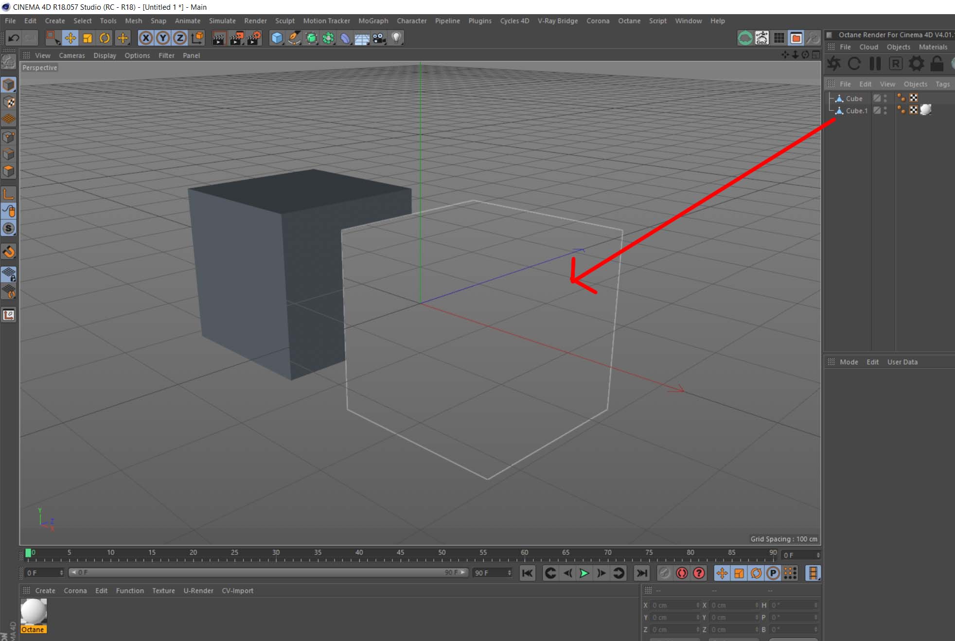Open the MoGraph menu
Screen dimensions: 955x641
pos(373,21)
